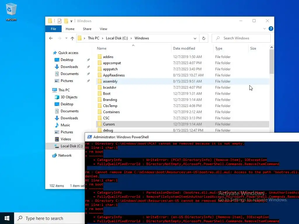Refresh the Windows folder view

(204, 38)
